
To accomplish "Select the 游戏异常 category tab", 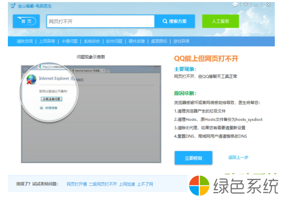I will (181, 41).
